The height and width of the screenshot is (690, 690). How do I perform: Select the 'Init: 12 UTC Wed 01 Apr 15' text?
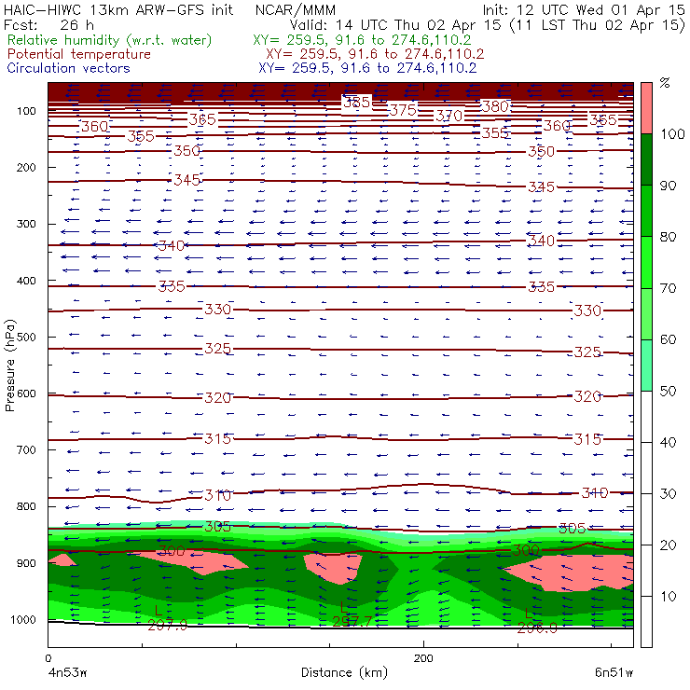[x=584, y=9]
